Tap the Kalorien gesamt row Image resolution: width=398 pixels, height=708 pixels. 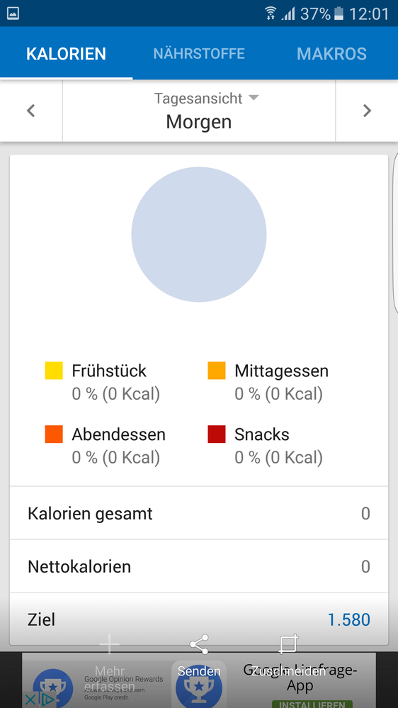coord(199,513)
